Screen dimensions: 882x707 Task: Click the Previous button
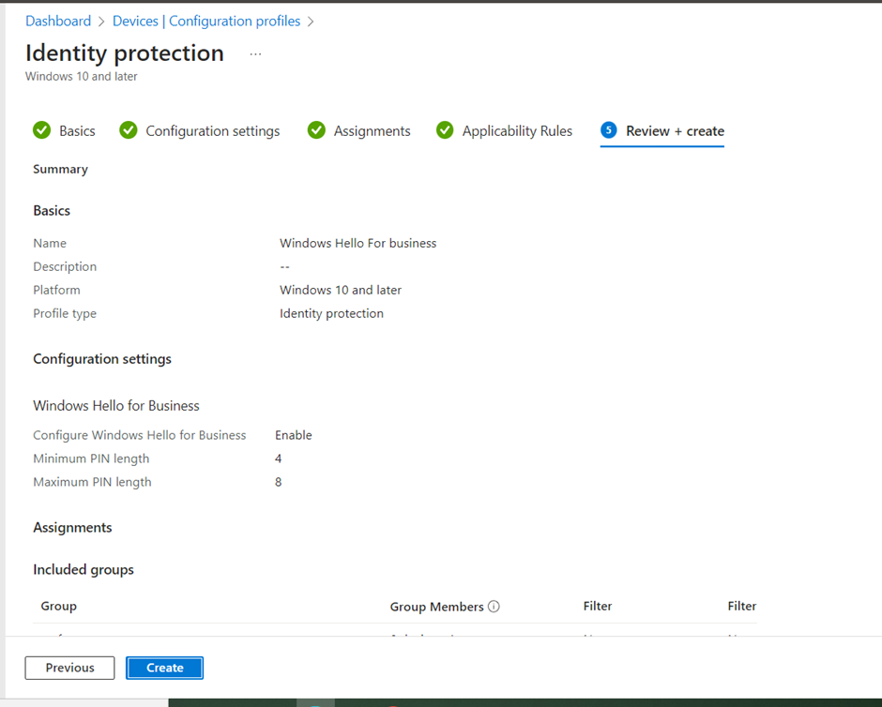tap(69, 668)
